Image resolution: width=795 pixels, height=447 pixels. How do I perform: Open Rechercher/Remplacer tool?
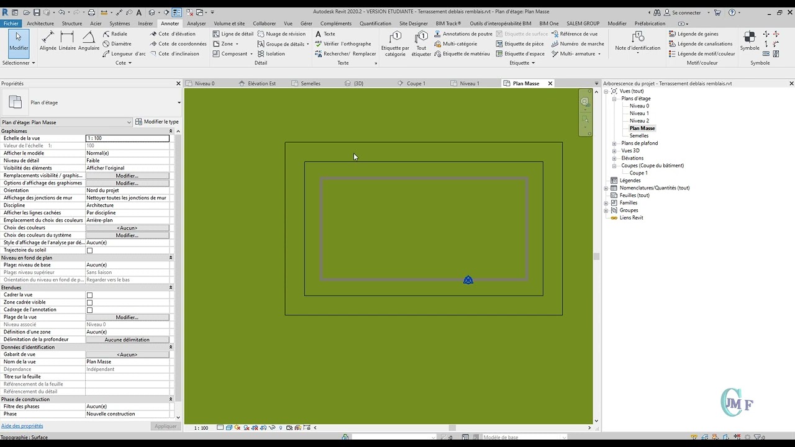click(x=345, y=54)
